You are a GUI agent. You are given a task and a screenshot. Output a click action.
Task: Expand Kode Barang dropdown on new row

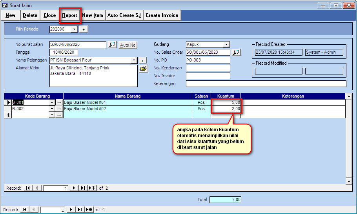point(52,115)
